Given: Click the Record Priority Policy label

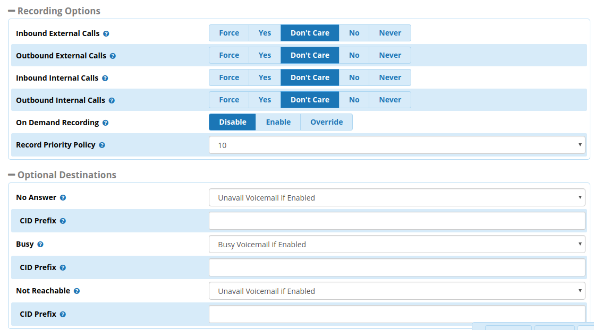Looking at the screenshot, I should [x=56, y=145].
